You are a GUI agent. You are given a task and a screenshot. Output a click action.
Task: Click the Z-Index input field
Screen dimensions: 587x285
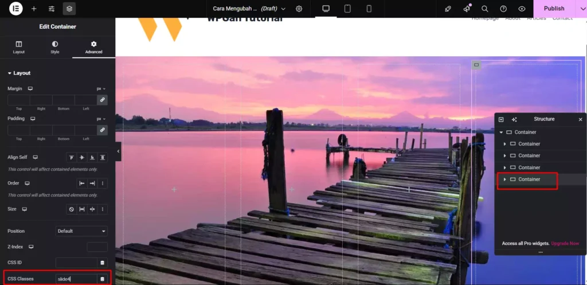pyautogui.click(x=97, y=247)
